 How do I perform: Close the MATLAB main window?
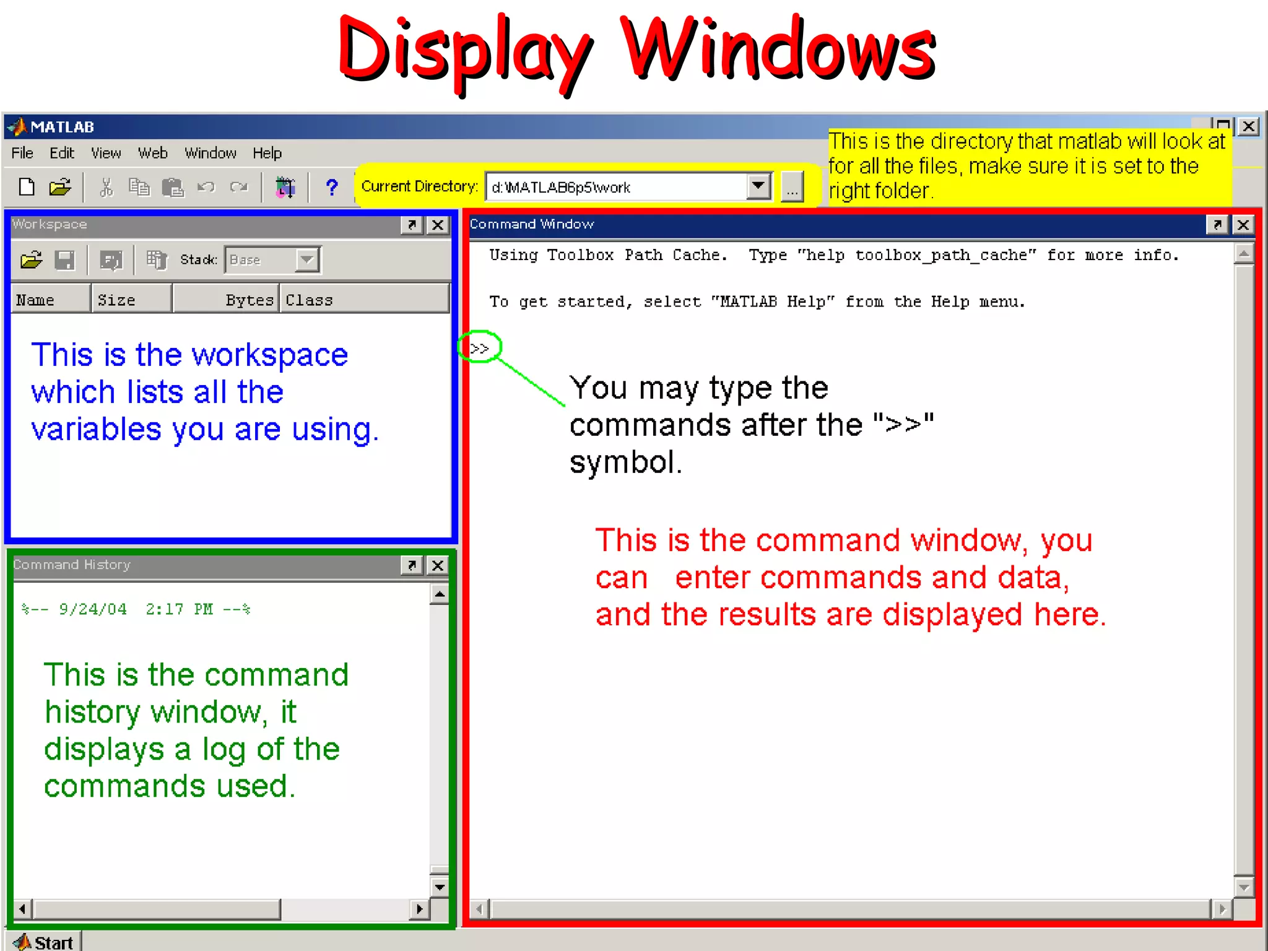click(1249, 126)
